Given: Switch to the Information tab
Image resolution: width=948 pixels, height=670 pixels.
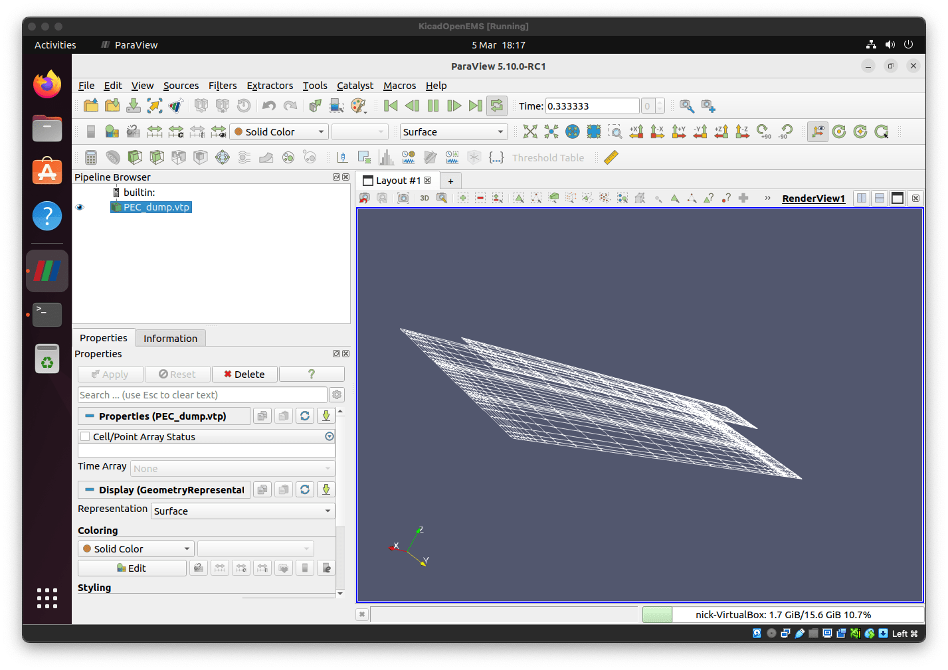Looking at the screenshot, I should point(171,338).
